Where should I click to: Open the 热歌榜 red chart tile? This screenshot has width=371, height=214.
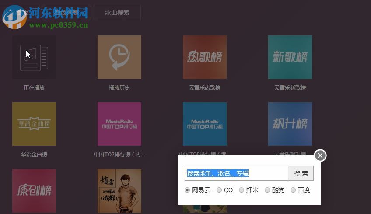tap(205, 57)
